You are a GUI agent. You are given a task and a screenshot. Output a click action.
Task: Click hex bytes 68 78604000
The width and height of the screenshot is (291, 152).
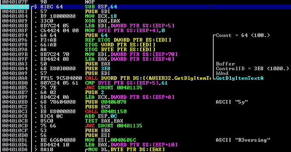tap(58, 102)
